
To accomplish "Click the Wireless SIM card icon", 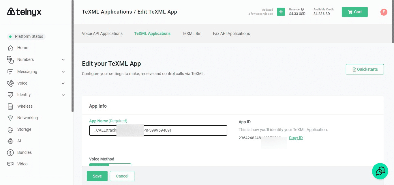I will 10,106.
